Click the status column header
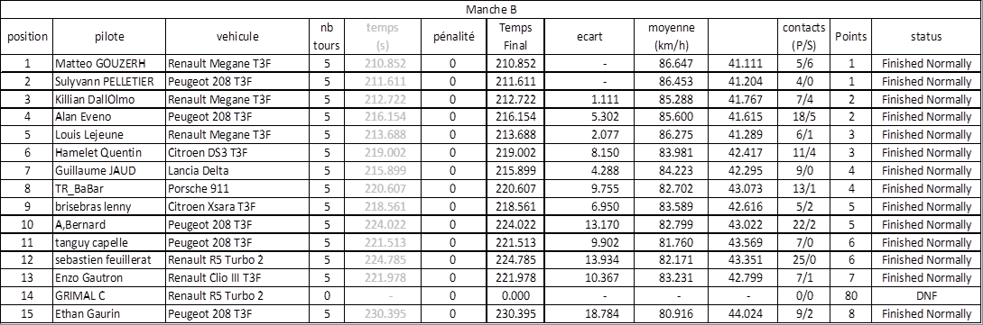983x325 pixels. [x=926, y=36]
